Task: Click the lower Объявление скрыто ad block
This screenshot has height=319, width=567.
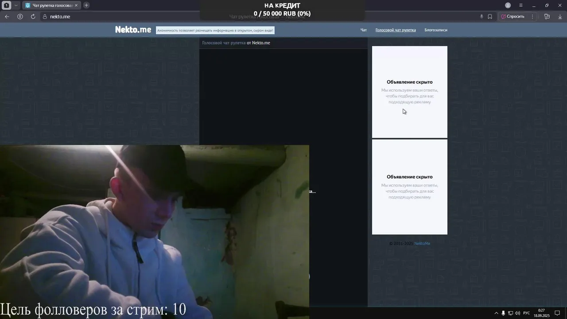Action: coord(410,187)
